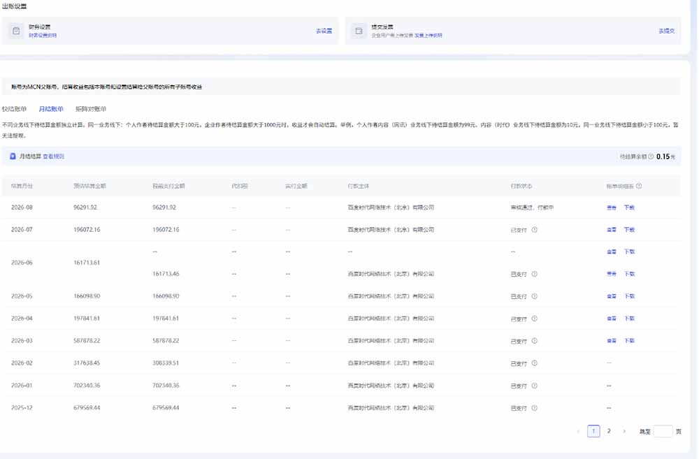Click the 提交发票 invoice icon

tap(359, 31)
